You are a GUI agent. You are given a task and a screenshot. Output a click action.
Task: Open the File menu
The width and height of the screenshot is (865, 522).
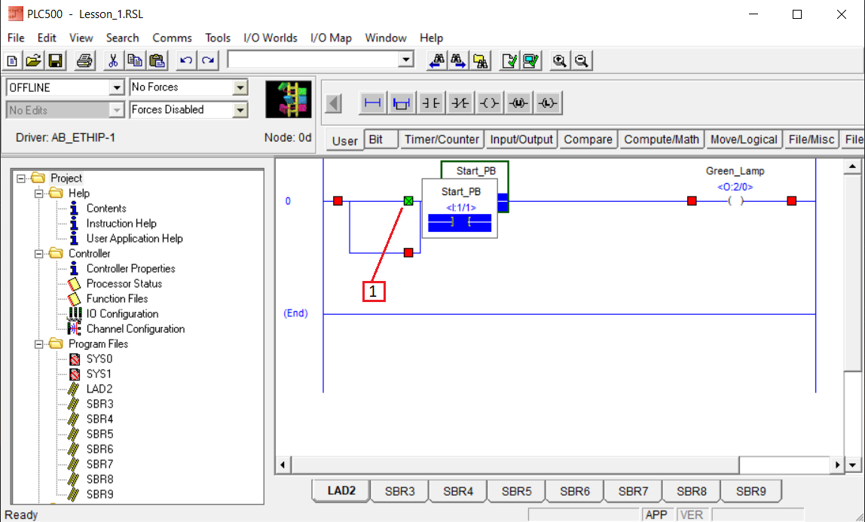(x=16, y=38)
